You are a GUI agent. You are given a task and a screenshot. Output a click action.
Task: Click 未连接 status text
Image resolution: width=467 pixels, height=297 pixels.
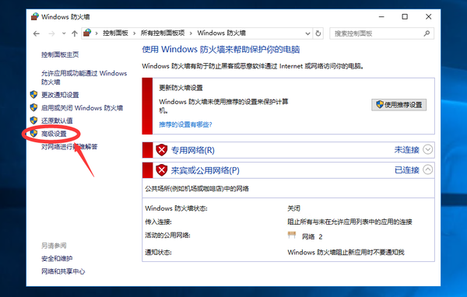(406, 150)
